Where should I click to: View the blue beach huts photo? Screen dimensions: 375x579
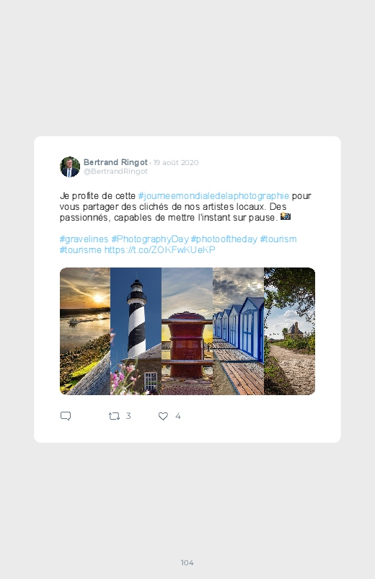[238, 331]
